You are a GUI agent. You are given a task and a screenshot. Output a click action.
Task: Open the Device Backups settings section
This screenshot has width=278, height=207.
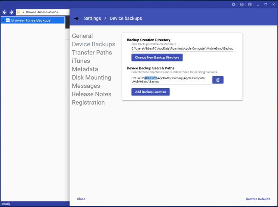tap(93, 44)
